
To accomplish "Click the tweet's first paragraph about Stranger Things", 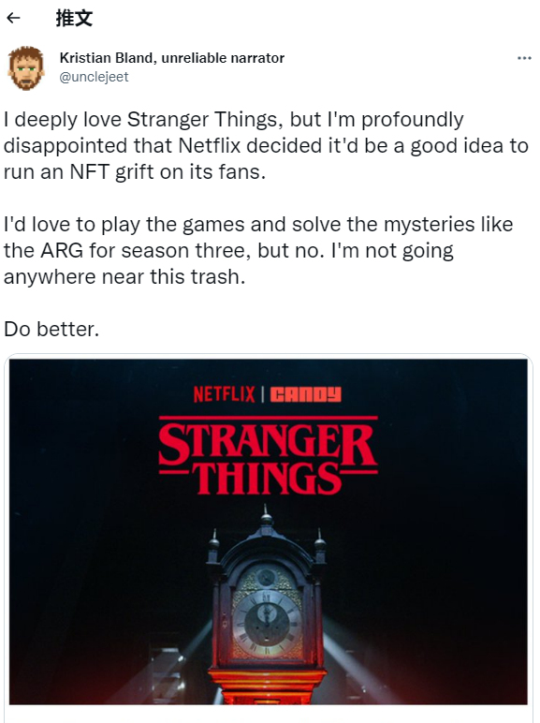I will [266, 146].
